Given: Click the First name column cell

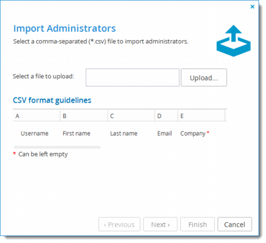Looking at the screenshot, I should (x=76, y=133).
